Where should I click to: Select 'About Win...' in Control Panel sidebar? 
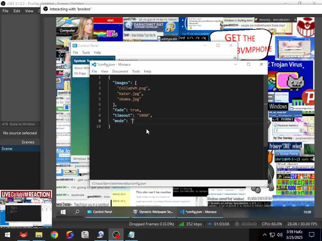[81, 68]
